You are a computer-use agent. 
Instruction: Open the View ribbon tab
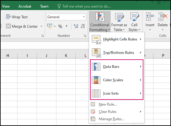point(6,6)
